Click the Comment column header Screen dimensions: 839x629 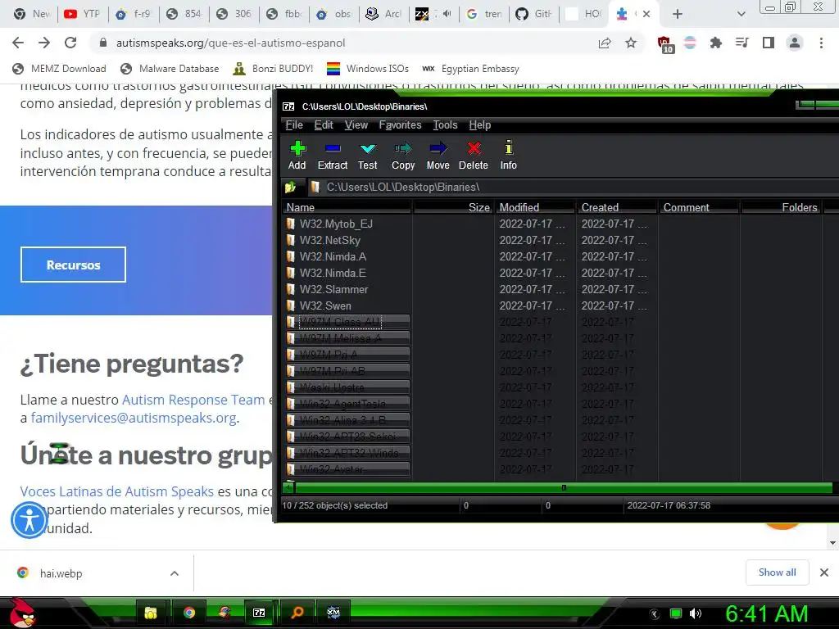(x=699, y=207)
